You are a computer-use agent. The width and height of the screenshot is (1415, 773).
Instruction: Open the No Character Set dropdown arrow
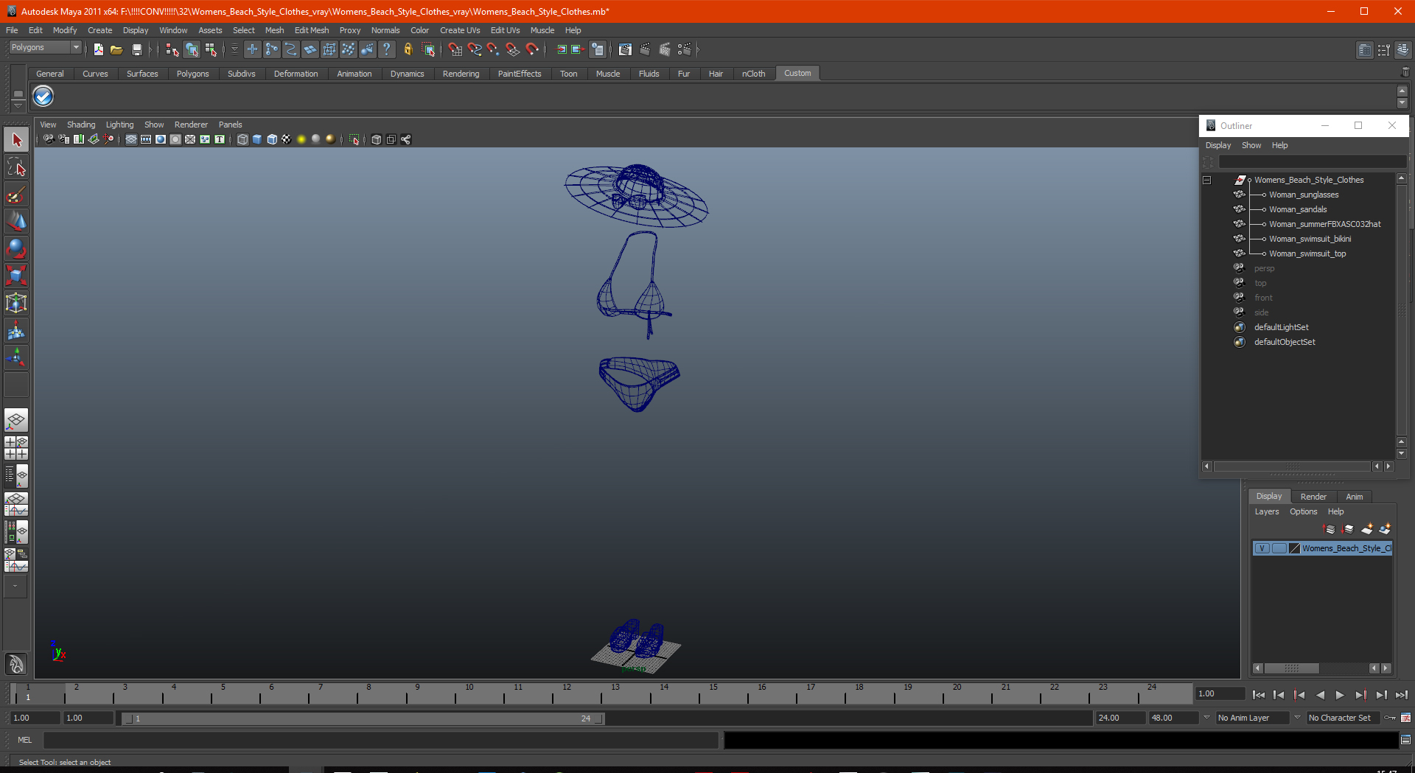[1297, 718]
